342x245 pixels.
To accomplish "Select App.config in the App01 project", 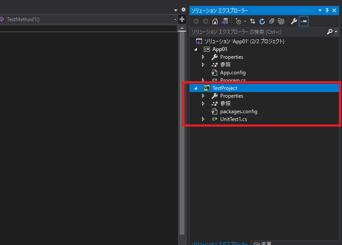I will (x=233, y=73).
